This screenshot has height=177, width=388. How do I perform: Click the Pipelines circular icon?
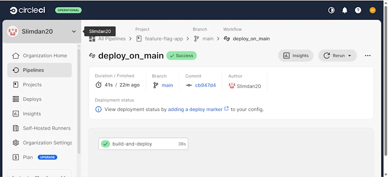(x=15, y=70)
